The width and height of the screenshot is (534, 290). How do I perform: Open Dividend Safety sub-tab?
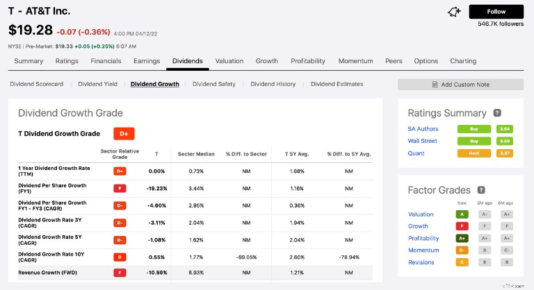pos(214,84)
